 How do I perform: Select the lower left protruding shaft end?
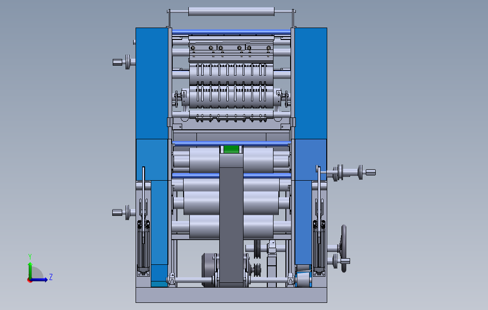pyautogui.click(x=123, y=213)
